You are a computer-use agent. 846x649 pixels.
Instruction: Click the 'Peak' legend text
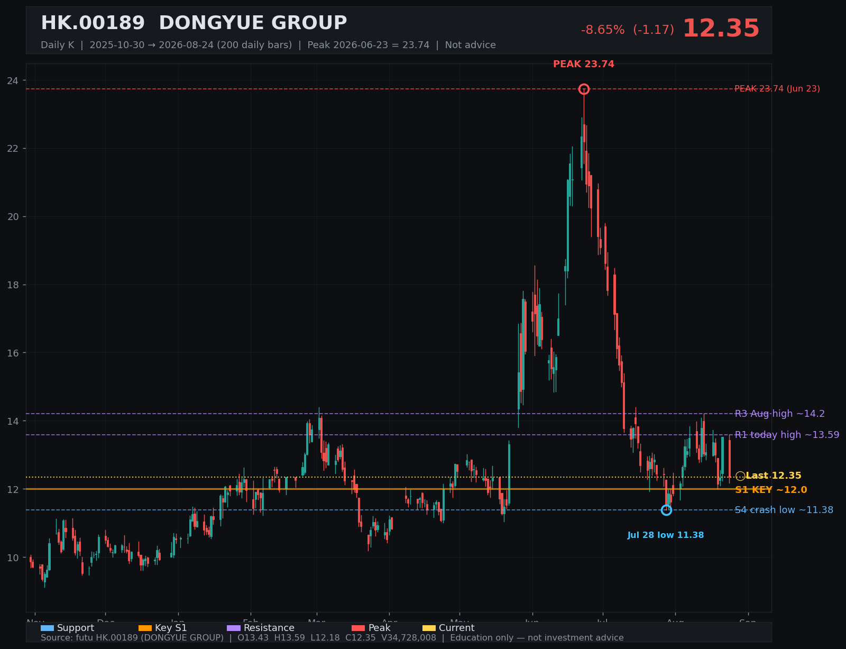(x=380, y=628)
